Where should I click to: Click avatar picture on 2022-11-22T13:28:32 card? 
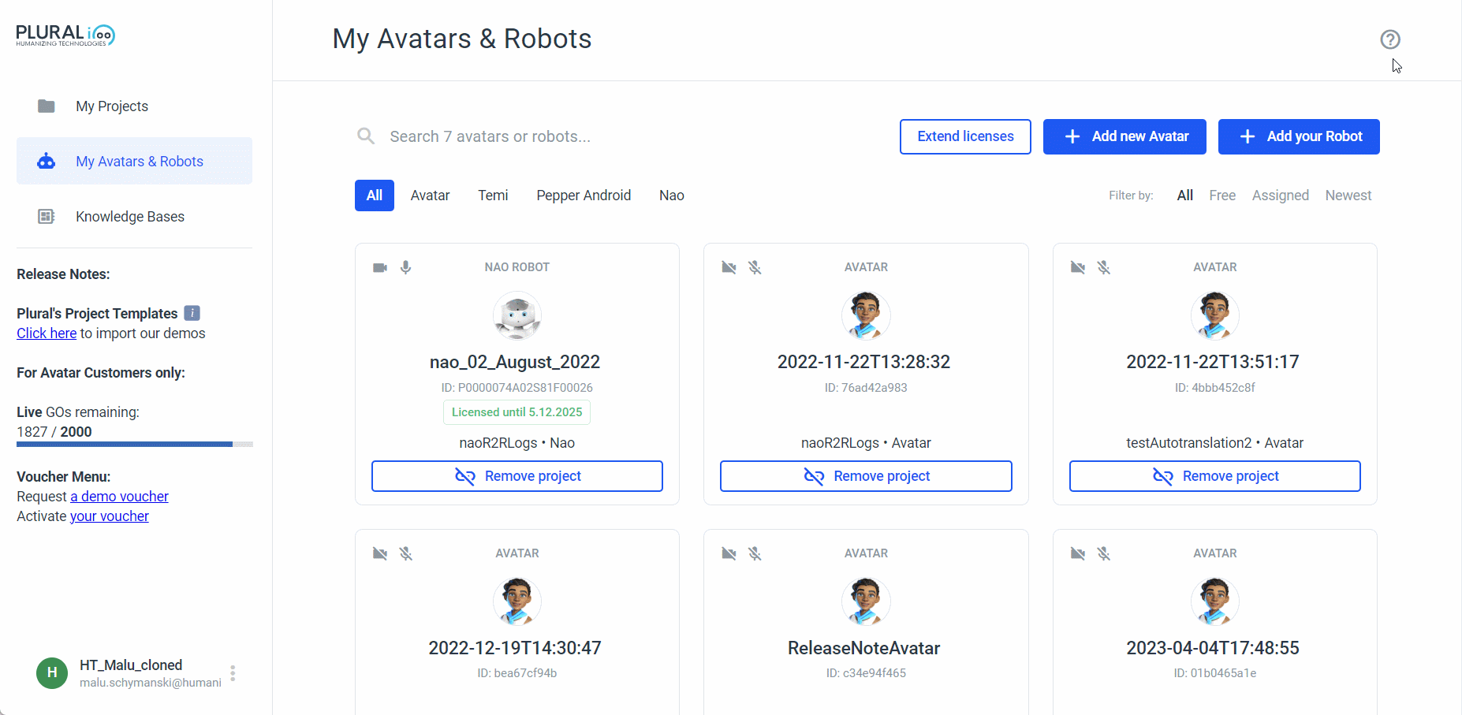[x=866, y=315]
